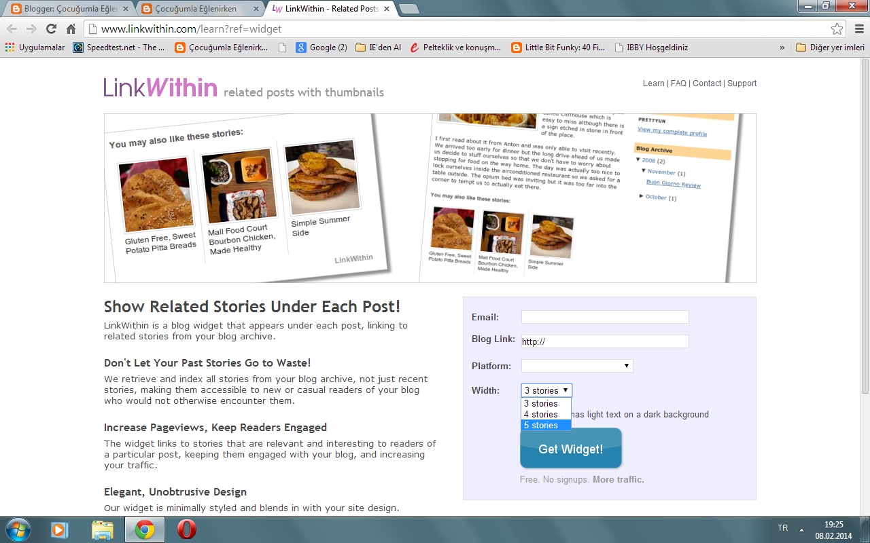The height and width of the screenshot is (543, 870).
Task: Click text Free. No signups. More traffic.
Action: (582, 480)
